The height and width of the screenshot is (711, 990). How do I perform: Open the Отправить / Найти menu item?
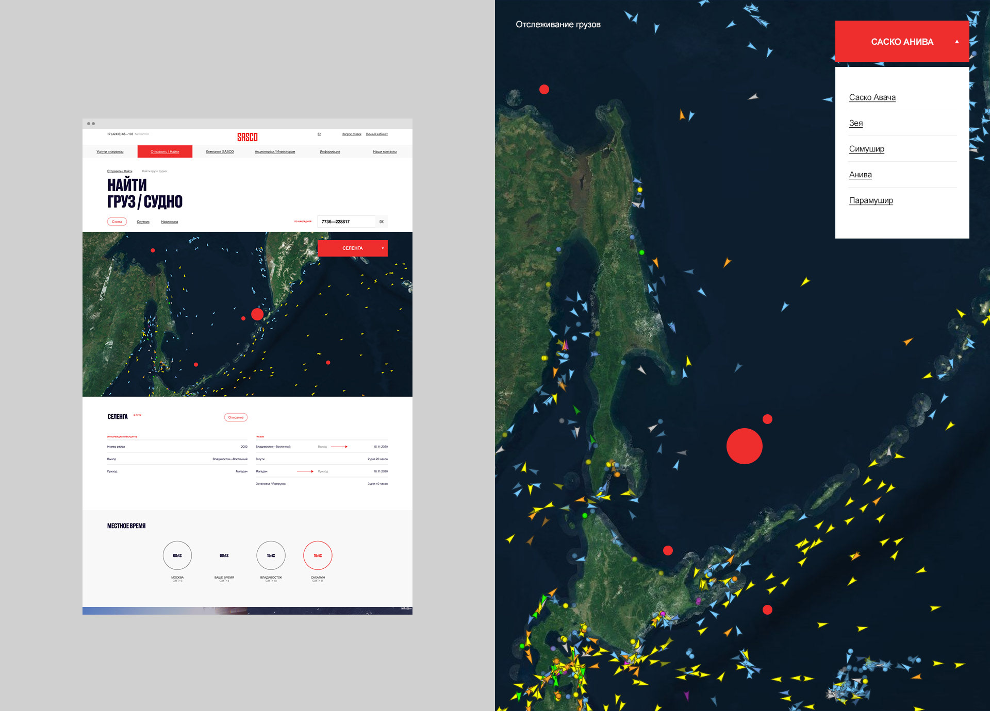coord(165,151)
